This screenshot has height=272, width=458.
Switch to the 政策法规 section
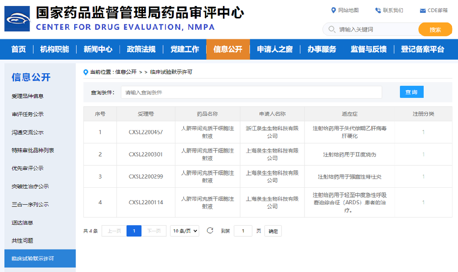click(141, 49)
